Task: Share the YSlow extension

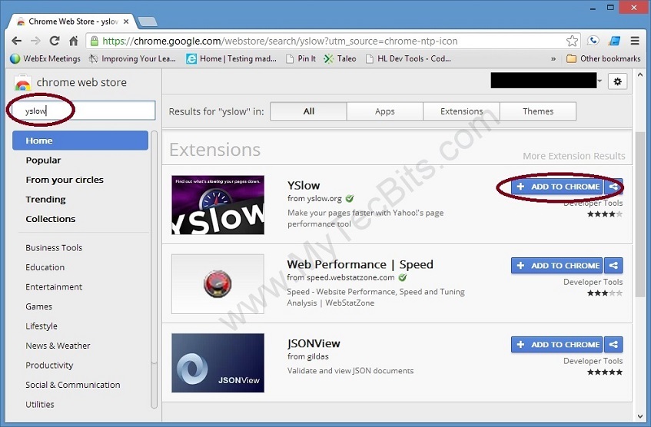Action: (613, 187)
